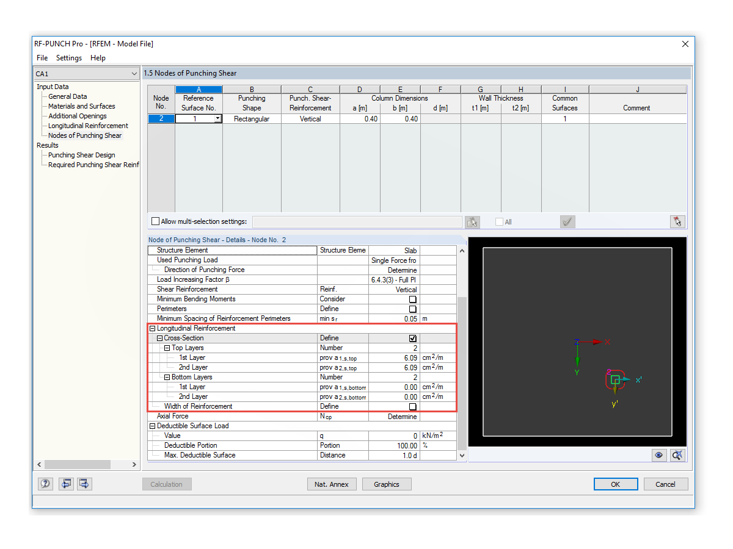This screenshot has height=549, width=733.
Task: Click column dimension a value 0.40
Action: coord(360,119)
